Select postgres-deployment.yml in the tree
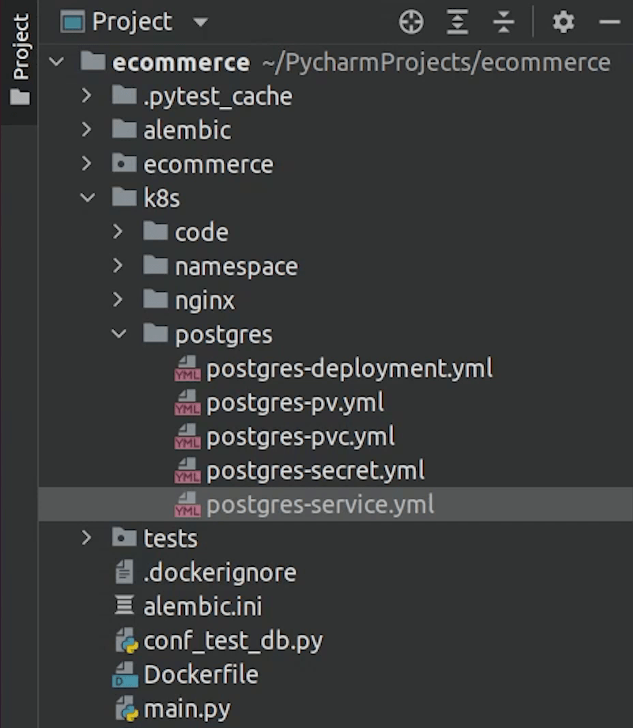The width and height of the screenshot is (633, 728). tap(349, 369)
